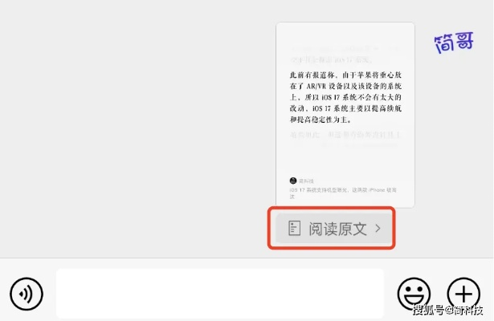
Task: Focus the message text input box
Action: 220,294
